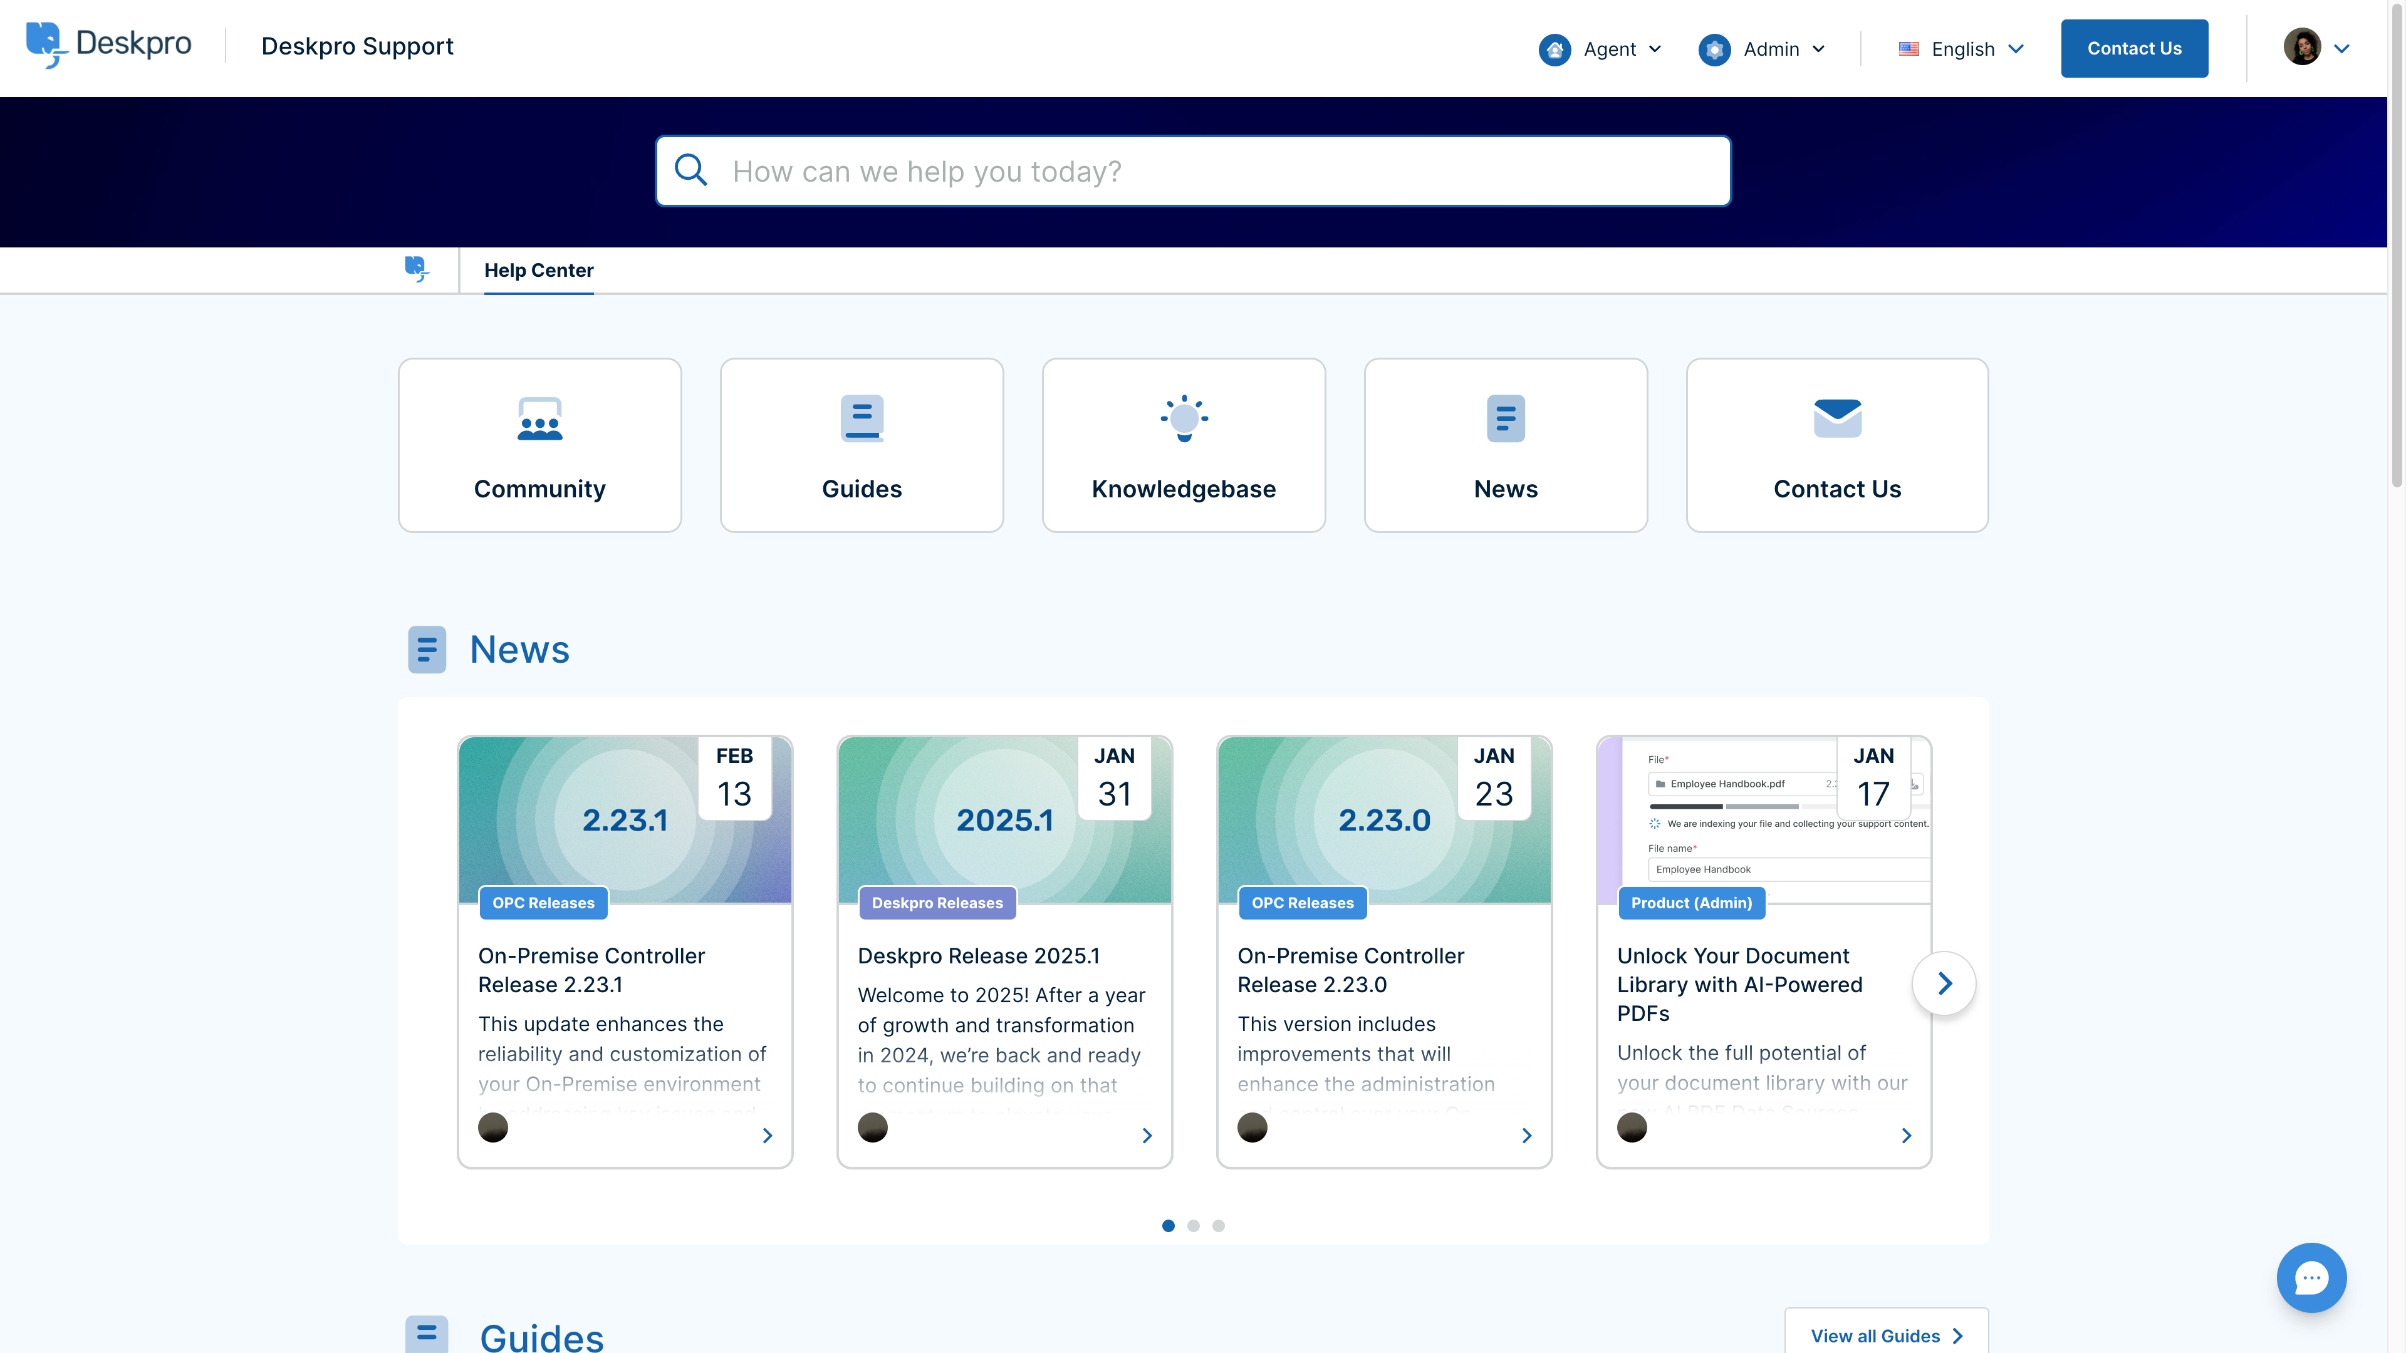Click the Guides section heading icon
Screen dimensions: 2406x1353
pyautogui.click(x=427, y=1335)
